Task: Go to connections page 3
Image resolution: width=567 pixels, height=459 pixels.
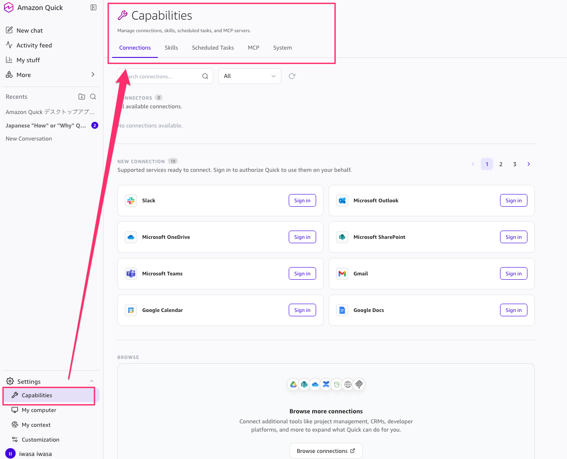Action: click(x=515, y=164)
